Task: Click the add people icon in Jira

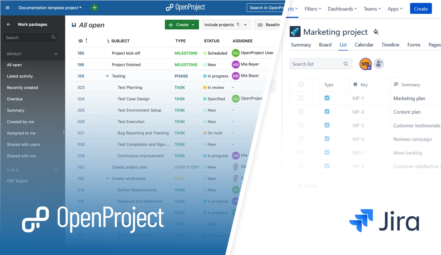Action: coord(379,64)
